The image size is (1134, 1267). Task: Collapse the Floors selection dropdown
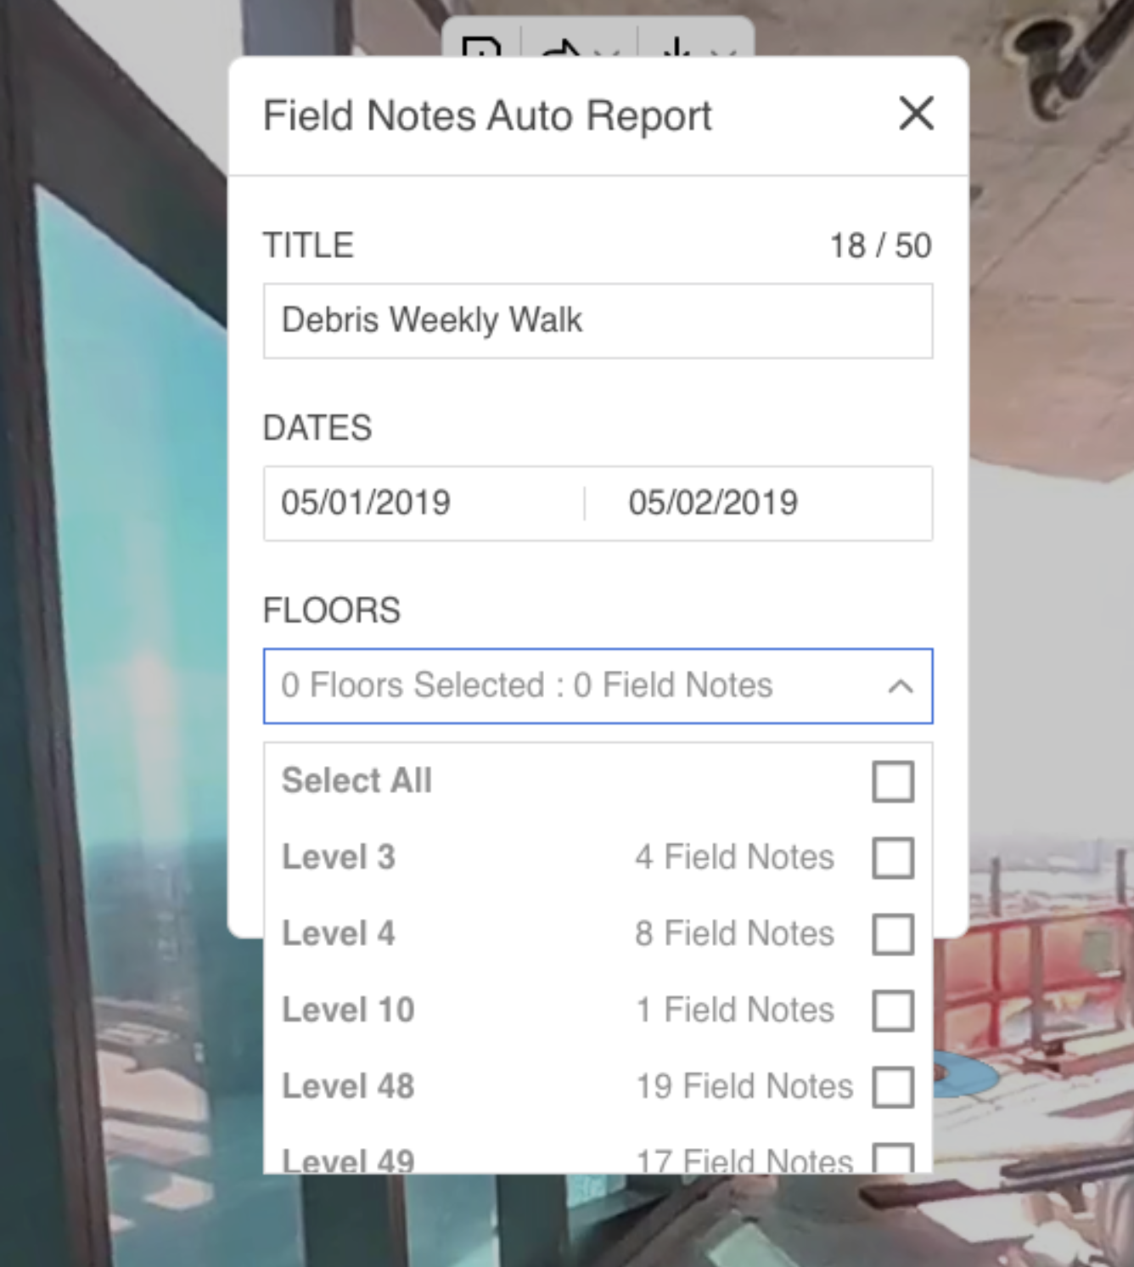(x=900, y=686)
